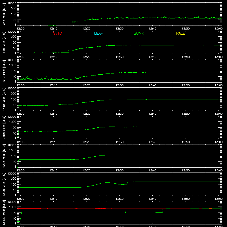This screenshot has height=227, width=227.
Task: Click the bump peak on 8800 MHz curve
Action: pyautogui.click(x=108, y=182)
